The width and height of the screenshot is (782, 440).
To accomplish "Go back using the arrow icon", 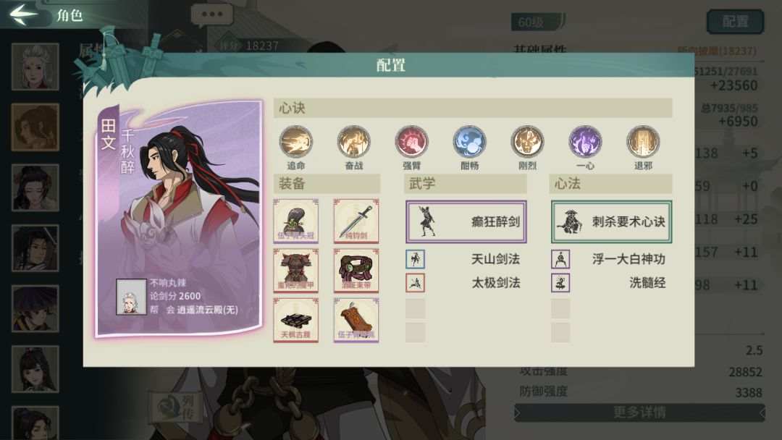I will click(x=24, y=14).
